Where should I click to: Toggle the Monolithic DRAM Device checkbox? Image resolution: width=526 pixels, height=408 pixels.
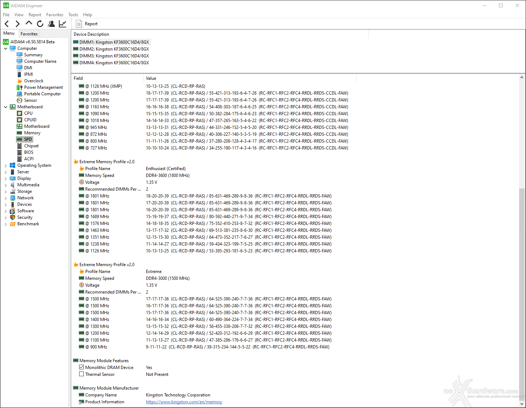82,367
